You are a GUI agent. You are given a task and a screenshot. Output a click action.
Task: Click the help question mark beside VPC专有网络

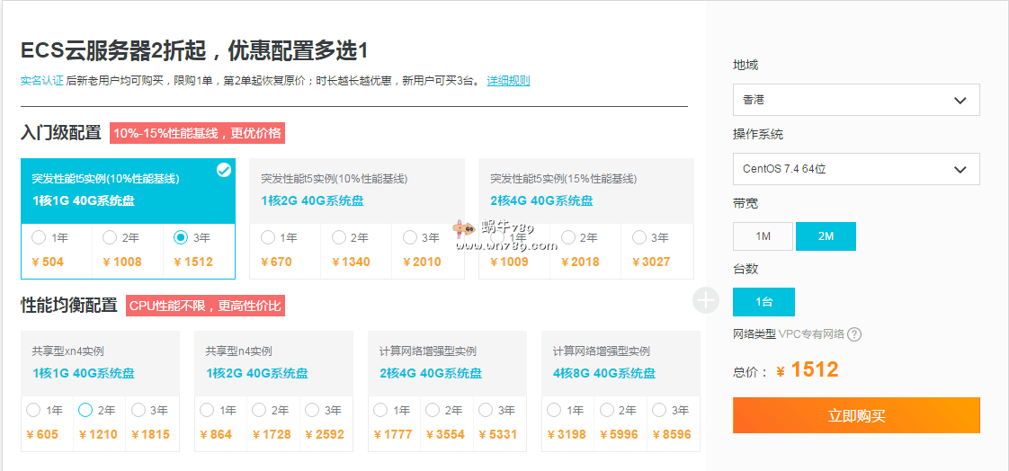(854, 334)
